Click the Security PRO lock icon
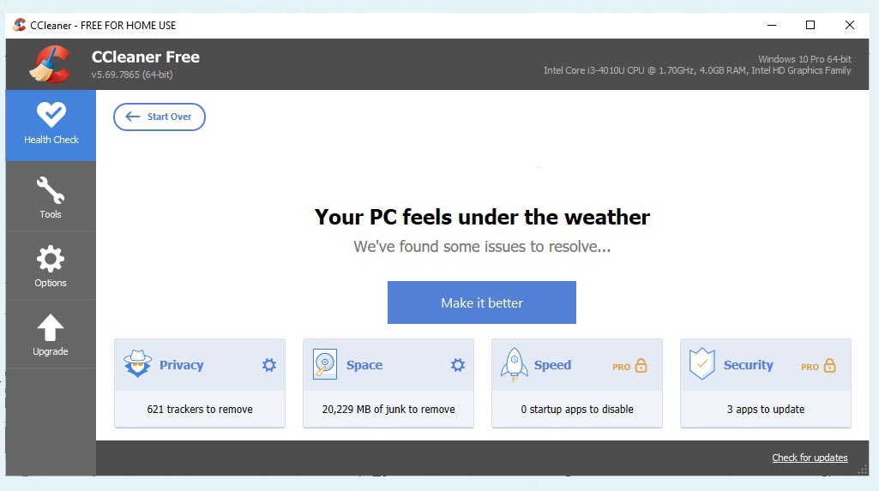Screen dimensions: 879x491 click(829, 366)
